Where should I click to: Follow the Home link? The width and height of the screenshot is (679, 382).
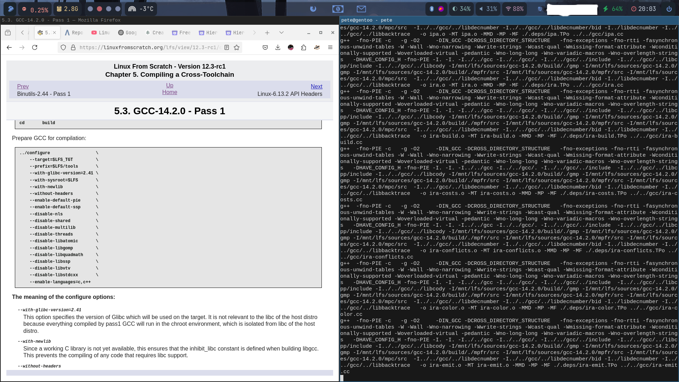click(170, 92)
